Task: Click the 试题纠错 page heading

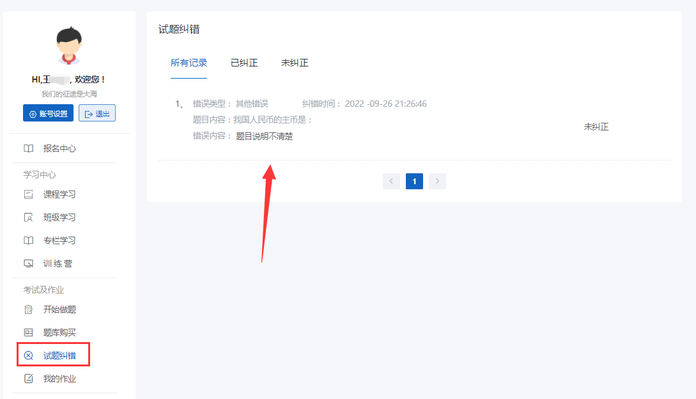Action: pos(179,29)
